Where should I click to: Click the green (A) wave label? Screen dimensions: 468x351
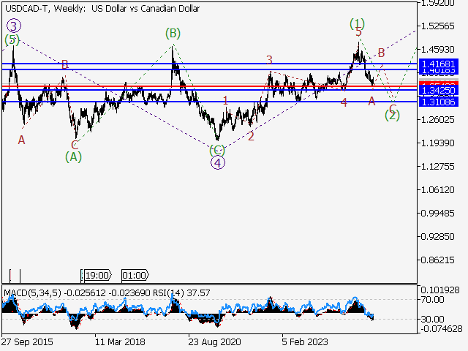pyautogui.click(x=73, y=156)
